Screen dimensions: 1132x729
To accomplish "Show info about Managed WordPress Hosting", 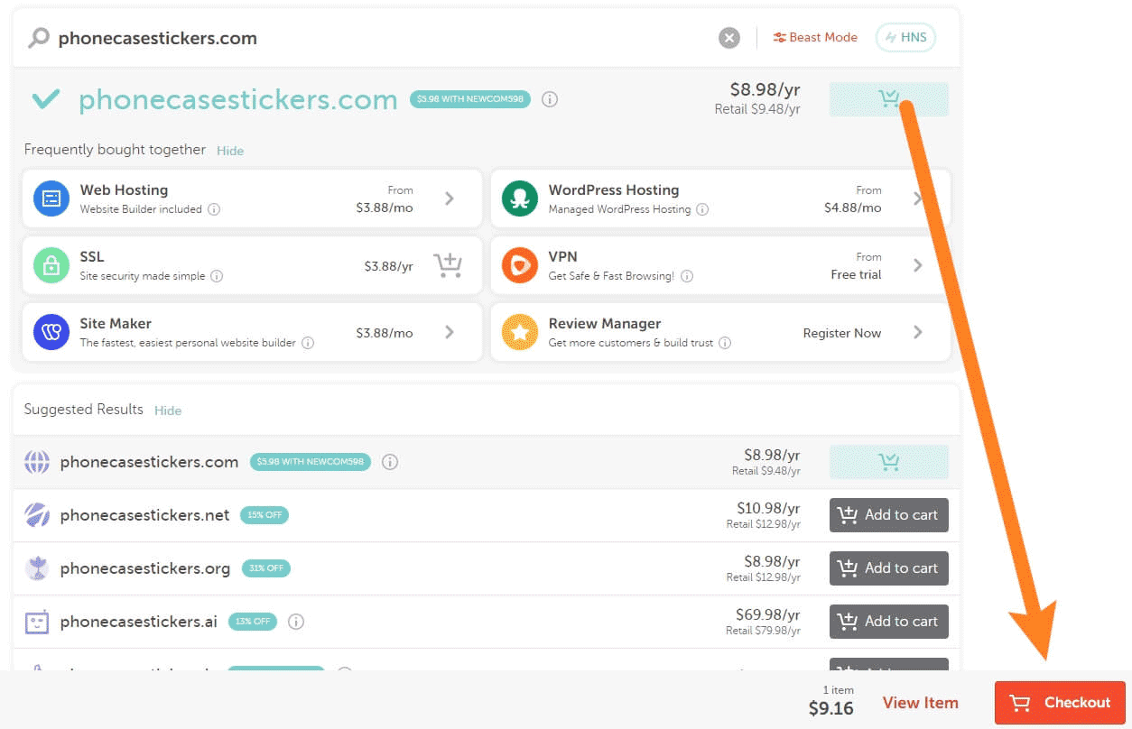I will 702,209.
